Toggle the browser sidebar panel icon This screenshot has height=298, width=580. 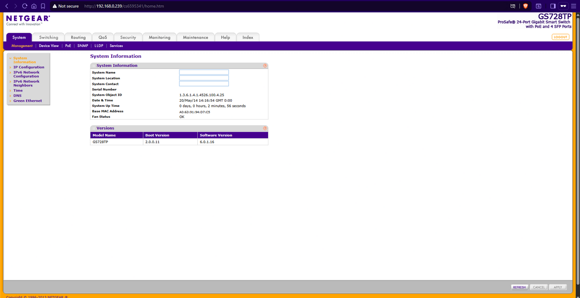(x=553, y=6)
